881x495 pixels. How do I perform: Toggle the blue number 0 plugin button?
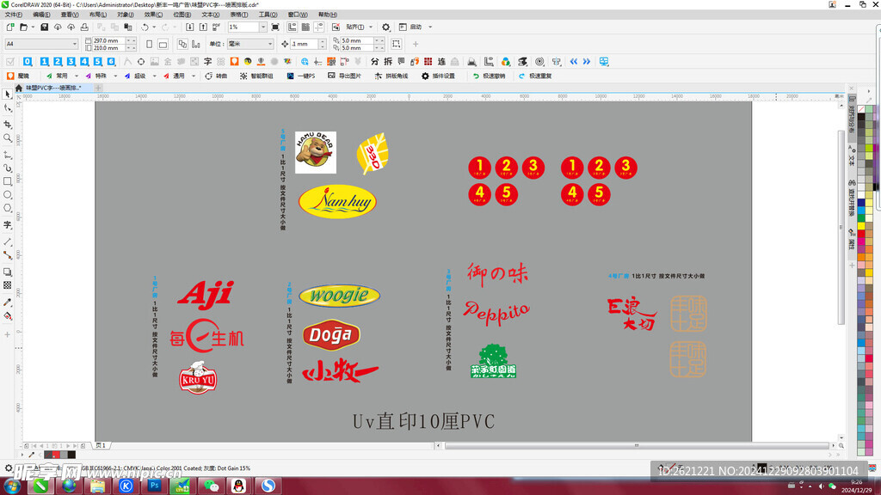pyautogui.click(x=28, y=62)
